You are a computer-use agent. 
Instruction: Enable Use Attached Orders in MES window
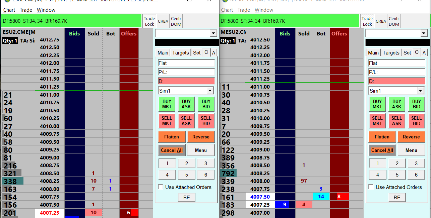[x=371, y=187]
